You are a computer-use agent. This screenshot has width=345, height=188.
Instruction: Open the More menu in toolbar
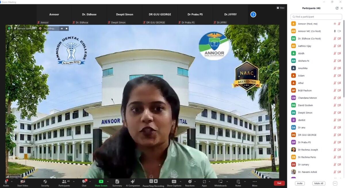(255, 182)
